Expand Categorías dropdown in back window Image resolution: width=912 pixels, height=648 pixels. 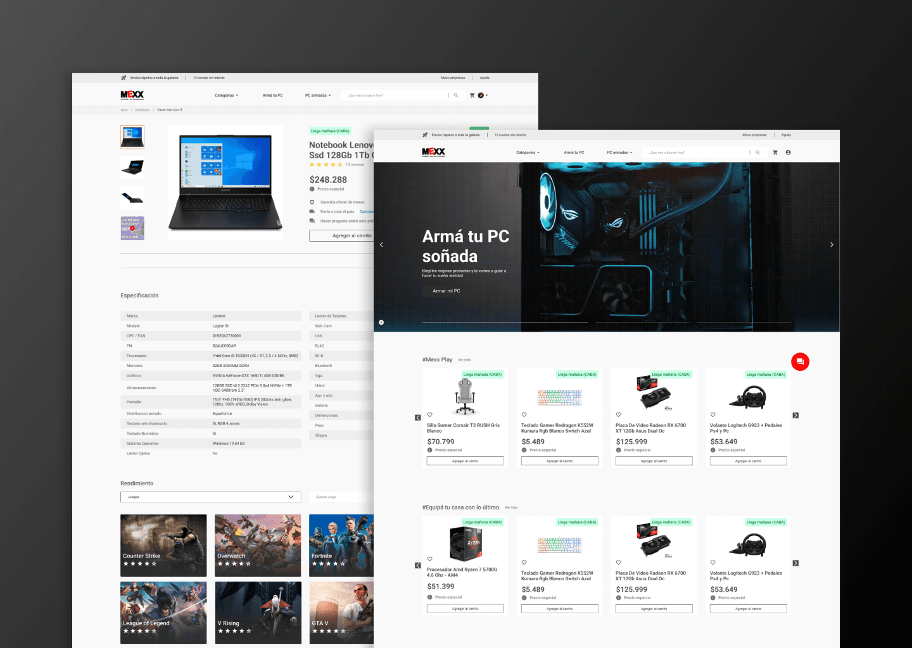(x=226, y=96)
